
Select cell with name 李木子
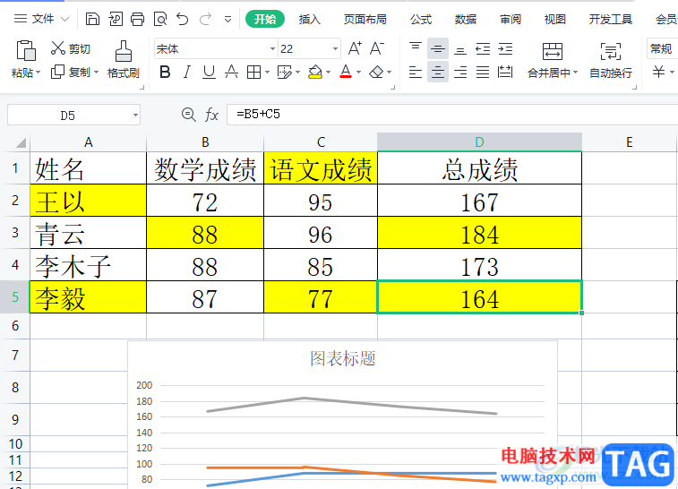88,265
